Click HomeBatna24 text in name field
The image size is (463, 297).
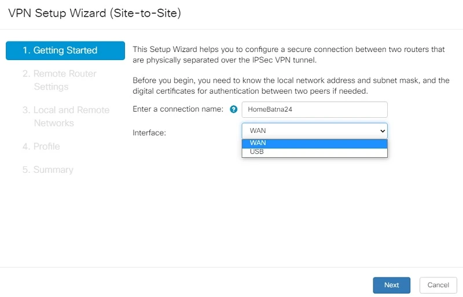(x=270, y=109)
